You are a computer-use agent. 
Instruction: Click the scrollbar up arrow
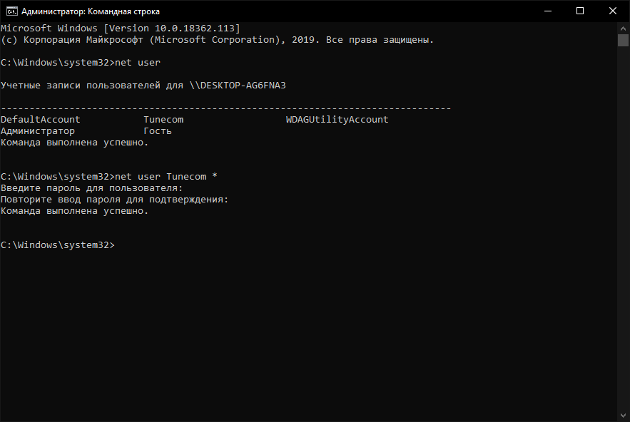tap(623, 28)
